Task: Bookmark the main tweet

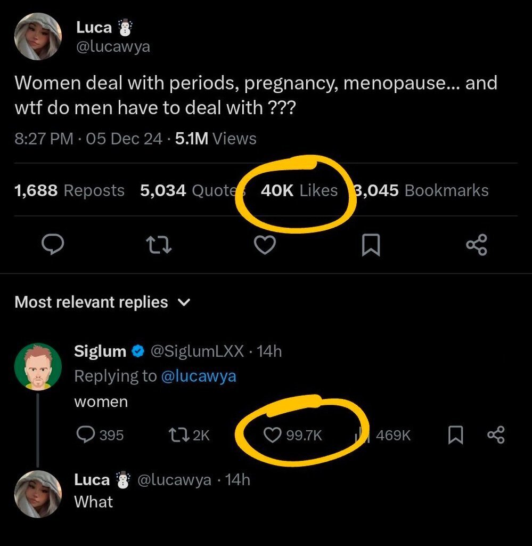Action: 371,245
